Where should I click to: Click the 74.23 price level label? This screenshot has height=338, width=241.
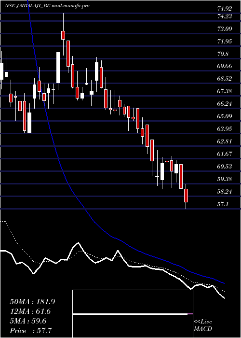click(x=225, y=16)
